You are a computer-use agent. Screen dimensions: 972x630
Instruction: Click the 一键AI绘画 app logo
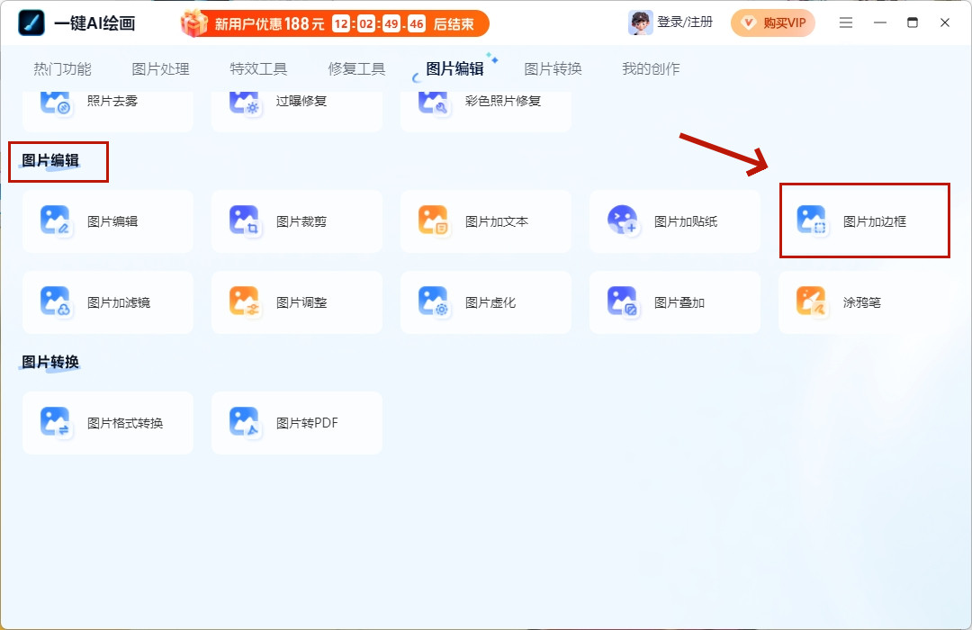pos(31,22)
